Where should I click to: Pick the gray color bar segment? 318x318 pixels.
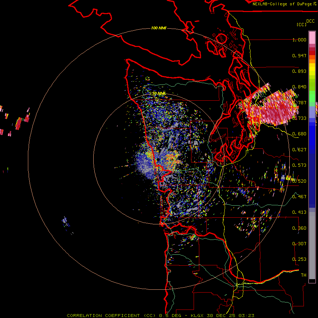[312, 246]
